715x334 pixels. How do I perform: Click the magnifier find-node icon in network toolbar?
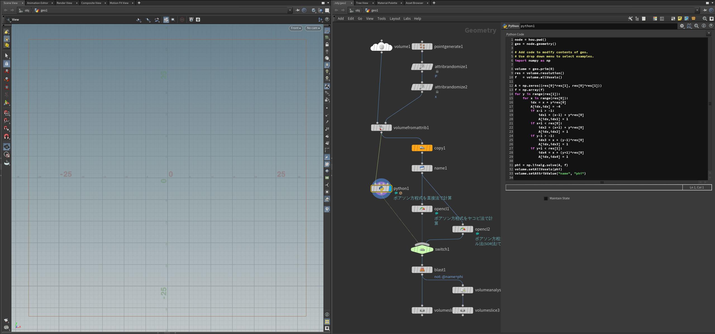(705, 19)
